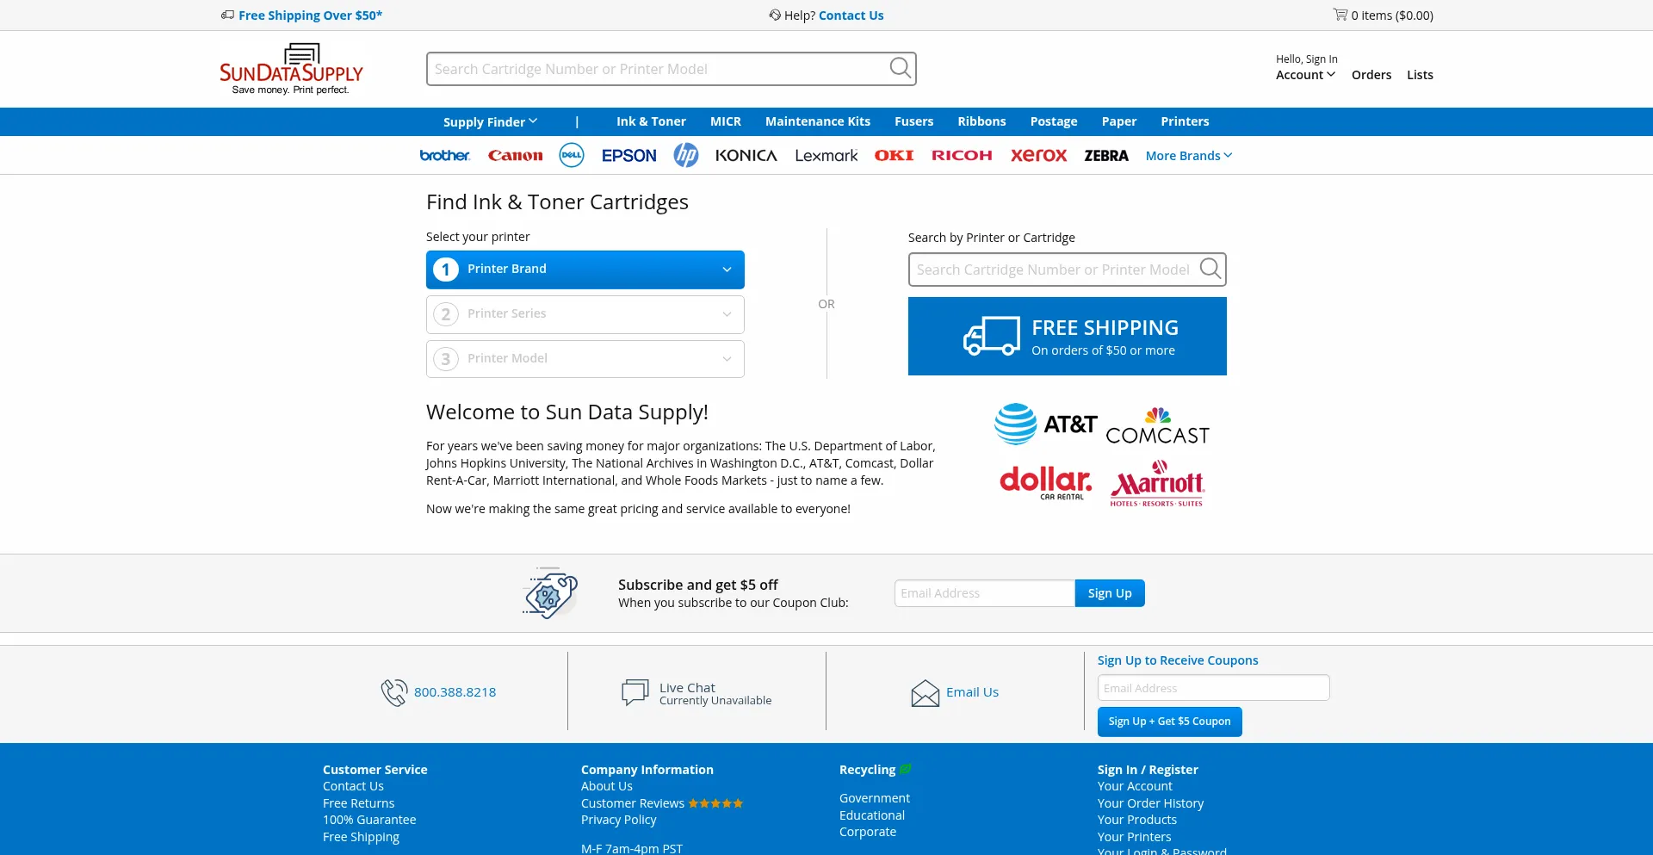Click the phone icon beside 800.388.8218
Viewport: 1653px width, 855px height.
[x=393, y=692]
